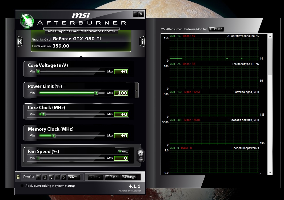This screenshot has height=200, width=284.
Task: Select Profile slot 5
Action: point(64,177)
